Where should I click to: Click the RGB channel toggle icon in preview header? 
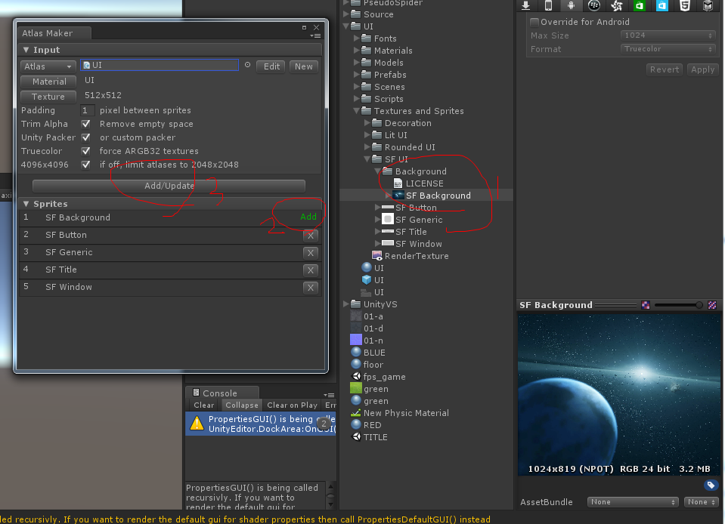[646, 305]
